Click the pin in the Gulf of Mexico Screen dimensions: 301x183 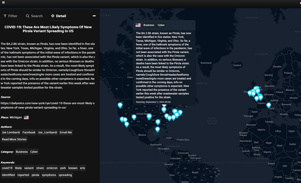[157, 129]
